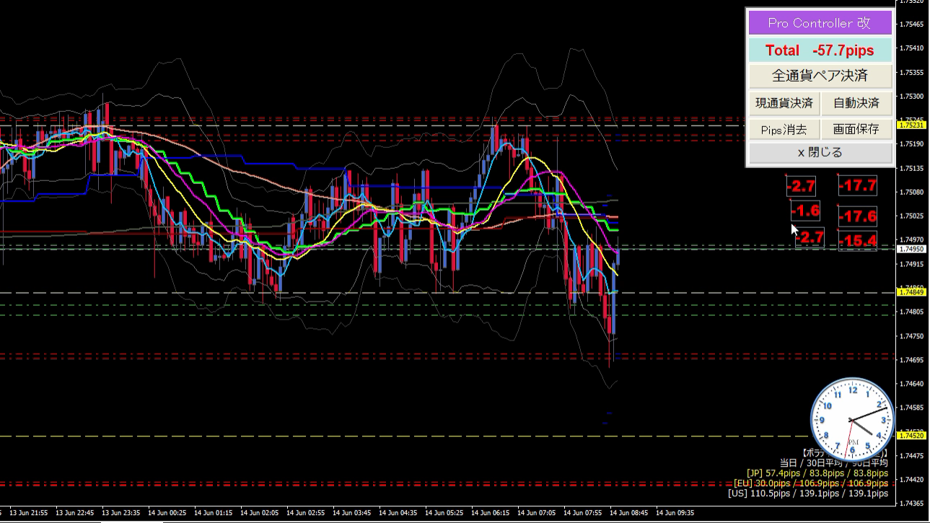Image resolution: width=930 pixels, height=523 pixels.
Task: Close all pairs with 全通貨ペア決済
Action: (x=820, y=76)
